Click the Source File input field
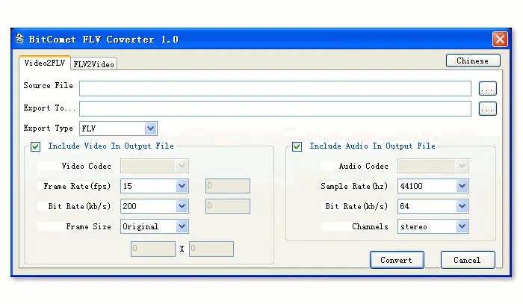 pos(275,89)
